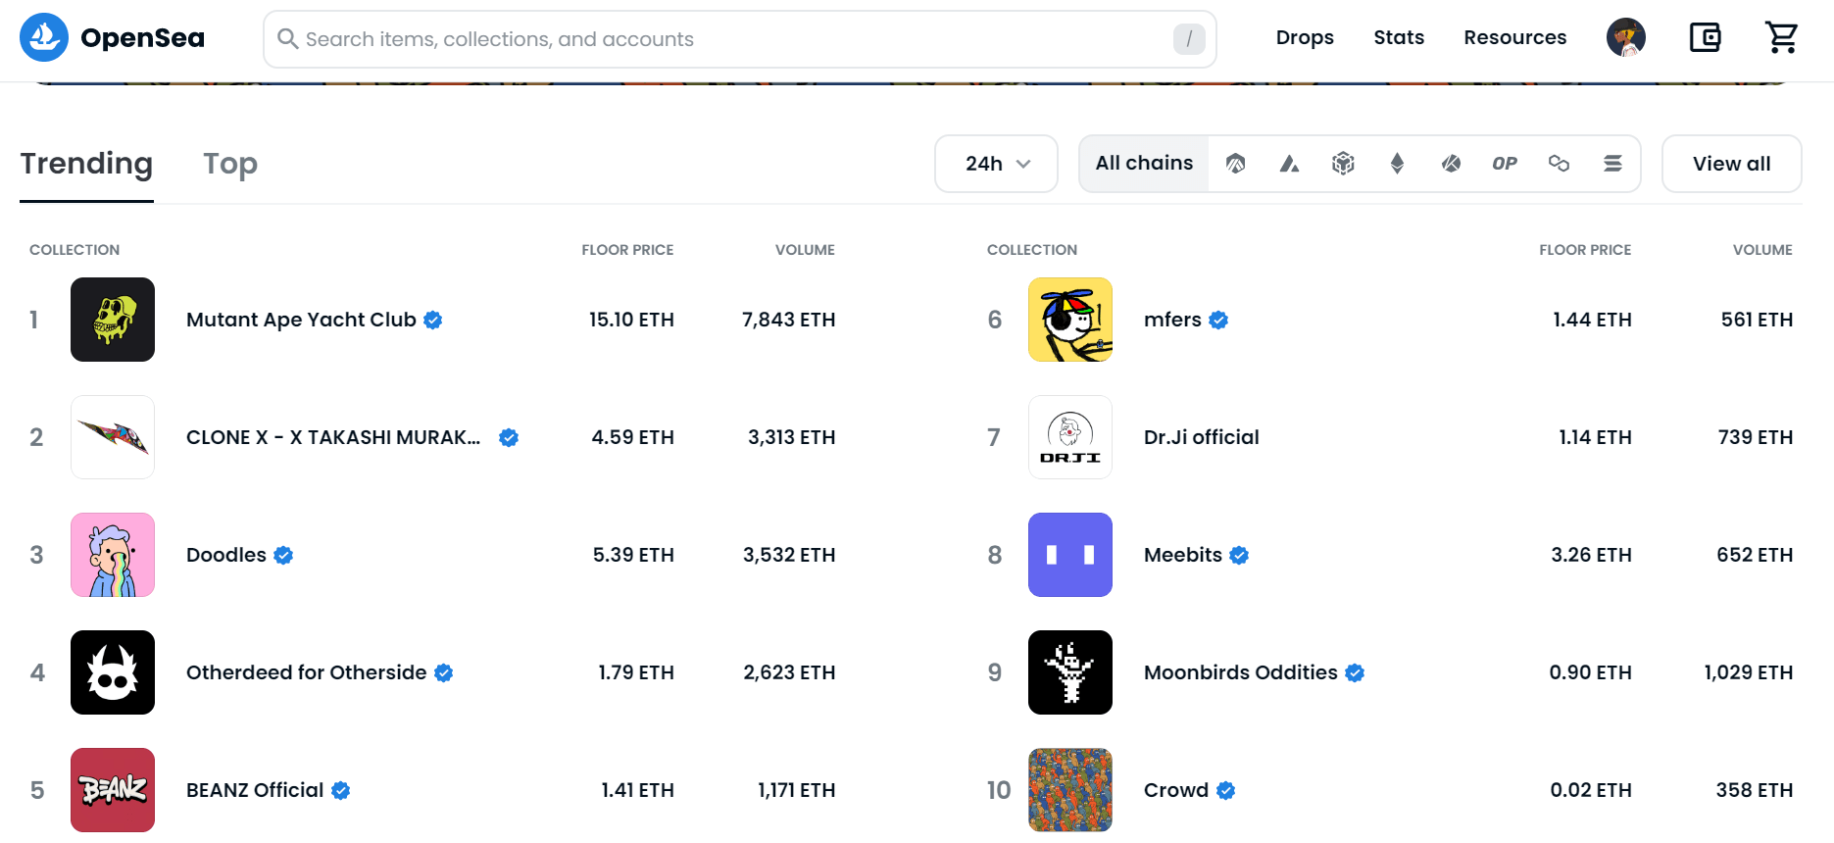Select the All chains filter
Viewport: 1834px width, 843px height.
point(1144,164)
